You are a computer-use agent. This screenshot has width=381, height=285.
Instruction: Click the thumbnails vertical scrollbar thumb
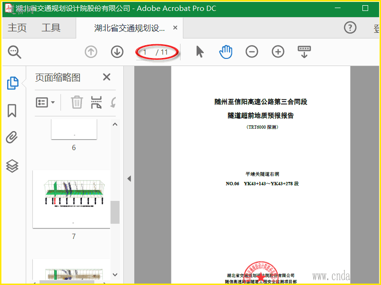click(x=115, y=212)
